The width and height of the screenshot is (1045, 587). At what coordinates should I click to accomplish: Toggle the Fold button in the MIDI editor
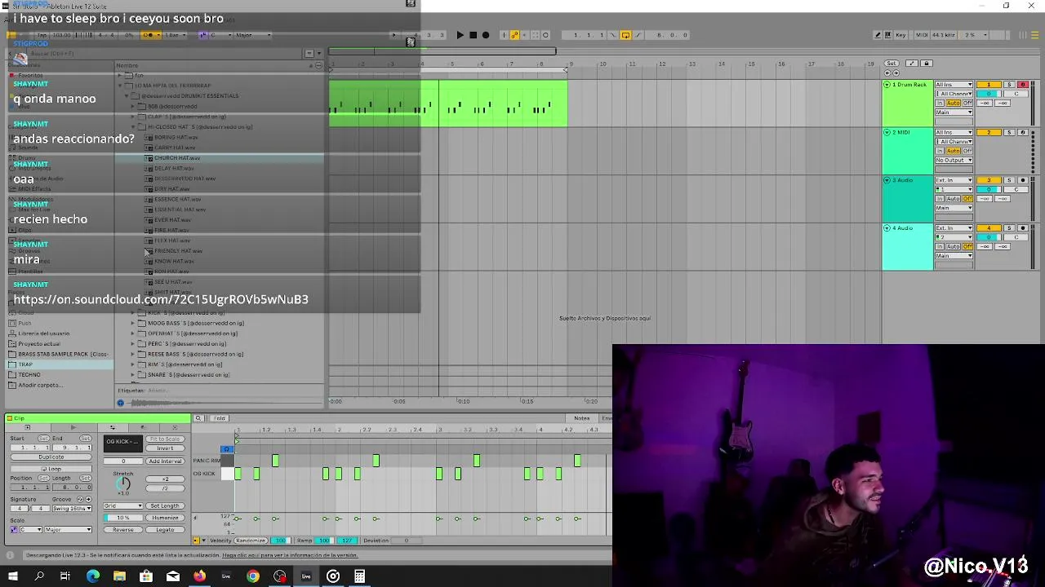pos(219,418)
